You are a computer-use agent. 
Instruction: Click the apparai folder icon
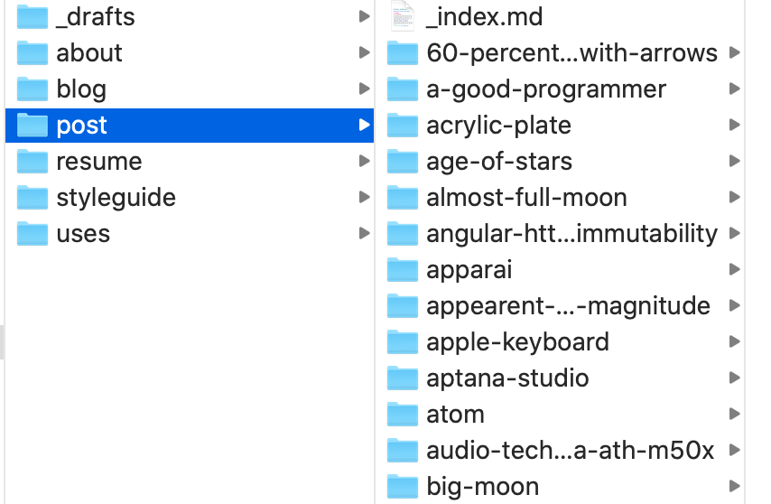point(403,269)
